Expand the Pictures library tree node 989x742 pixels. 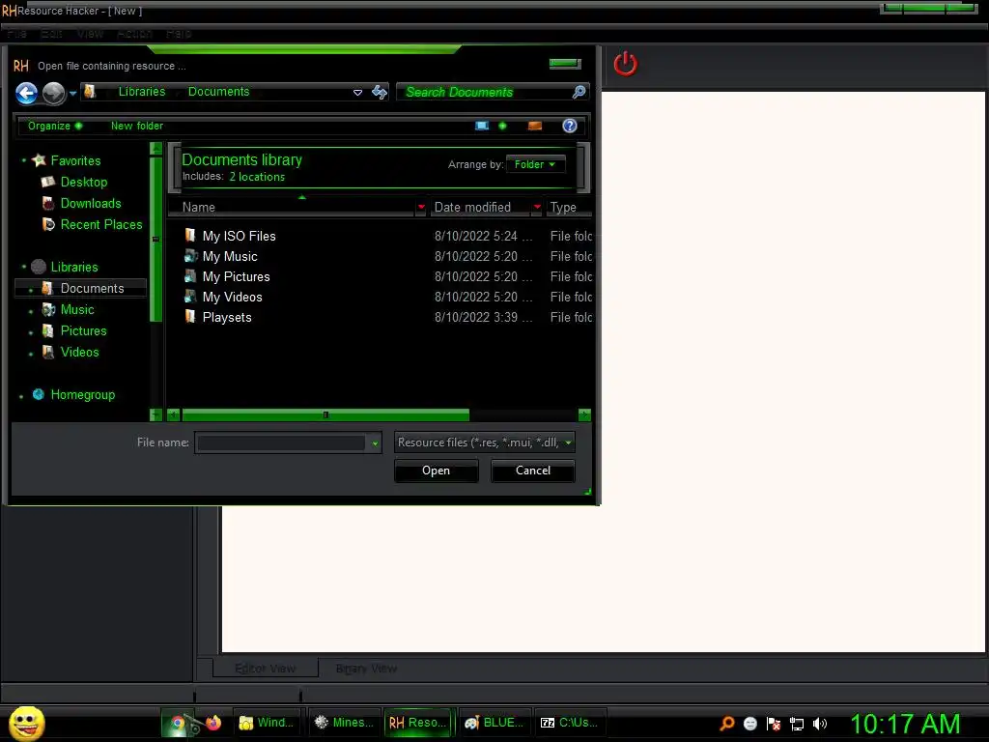click(31, 332)
